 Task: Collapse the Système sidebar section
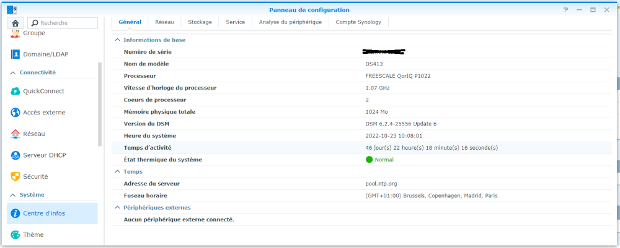[12, 195]
